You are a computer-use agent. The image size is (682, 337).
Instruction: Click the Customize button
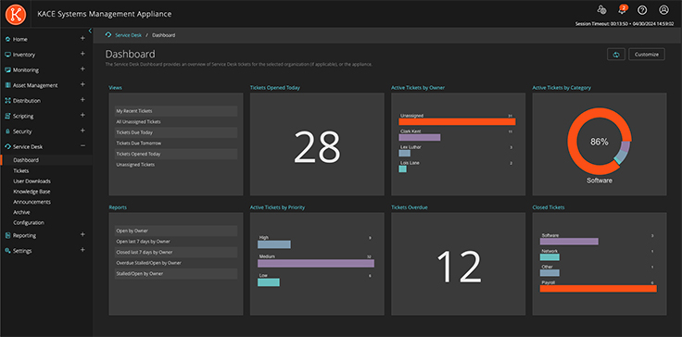pyautogui.click(x=647, y=55)
